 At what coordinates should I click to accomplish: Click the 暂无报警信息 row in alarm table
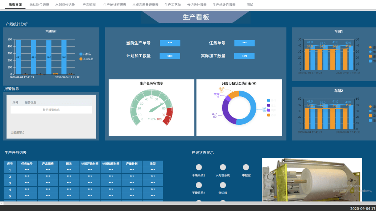pyautogui.click(x=51, y=110)
